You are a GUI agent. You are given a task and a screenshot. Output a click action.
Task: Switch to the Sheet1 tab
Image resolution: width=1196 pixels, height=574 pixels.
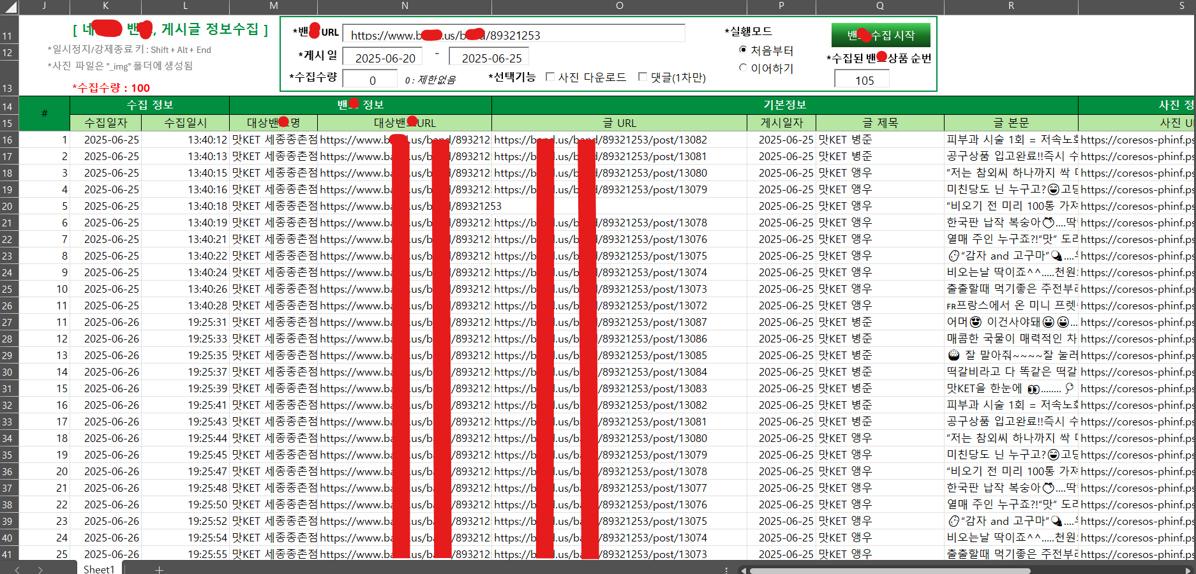[99, 570]
